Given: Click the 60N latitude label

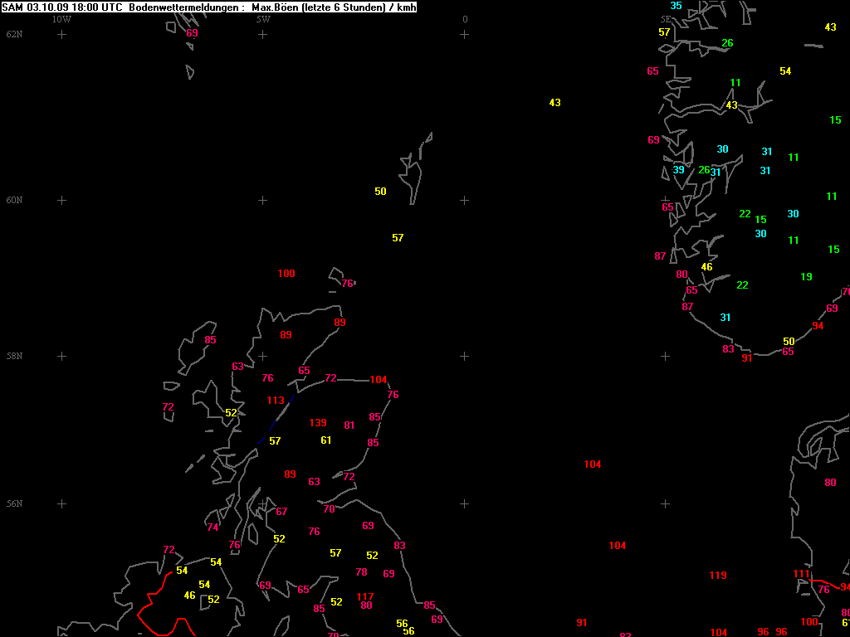Looking at the screenshot, I should 14,200.
